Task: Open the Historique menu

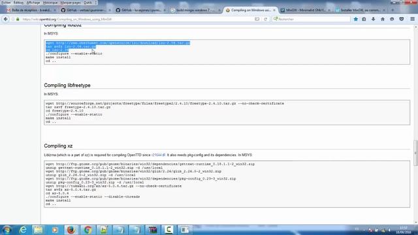Action: click(50, 3)
